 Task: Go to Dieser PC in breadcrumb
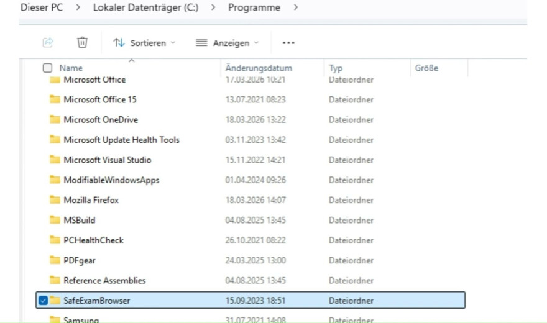[42, 7]
